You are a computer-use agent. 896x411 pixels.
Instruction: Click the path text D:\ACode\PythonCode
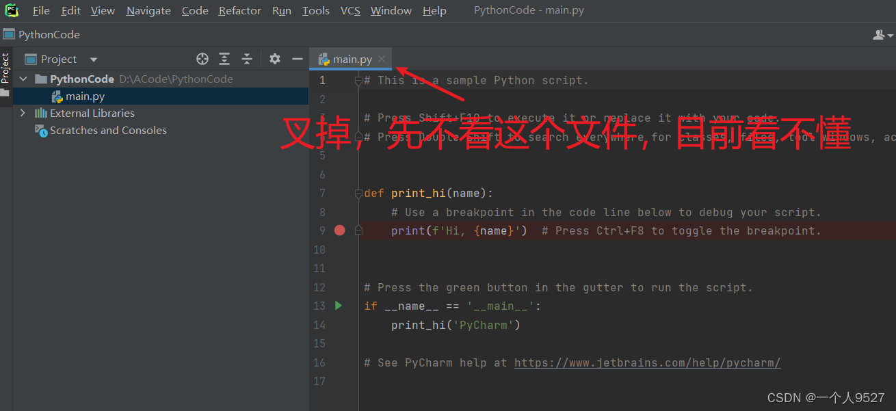tap(176, 79)
